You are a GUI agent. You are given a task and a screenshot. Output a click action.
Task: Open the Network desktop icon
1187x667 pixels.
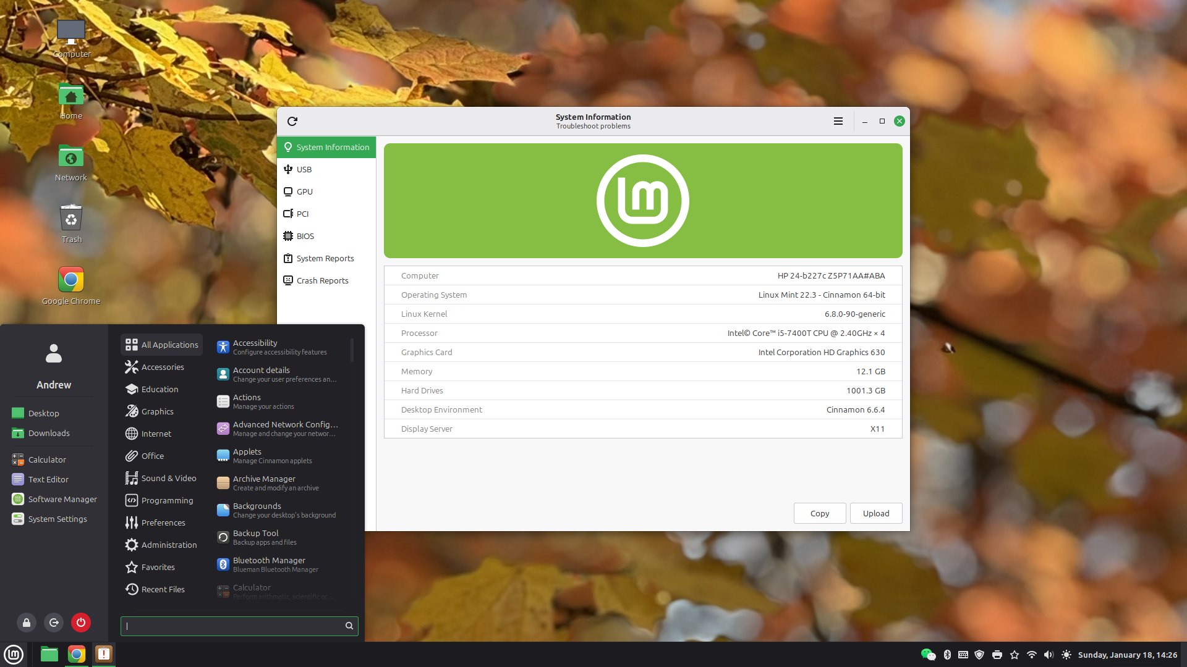pos(71,162)
